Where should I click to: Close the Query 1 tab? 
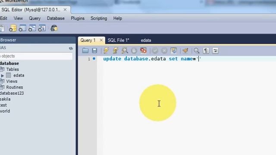click(101, 40)
